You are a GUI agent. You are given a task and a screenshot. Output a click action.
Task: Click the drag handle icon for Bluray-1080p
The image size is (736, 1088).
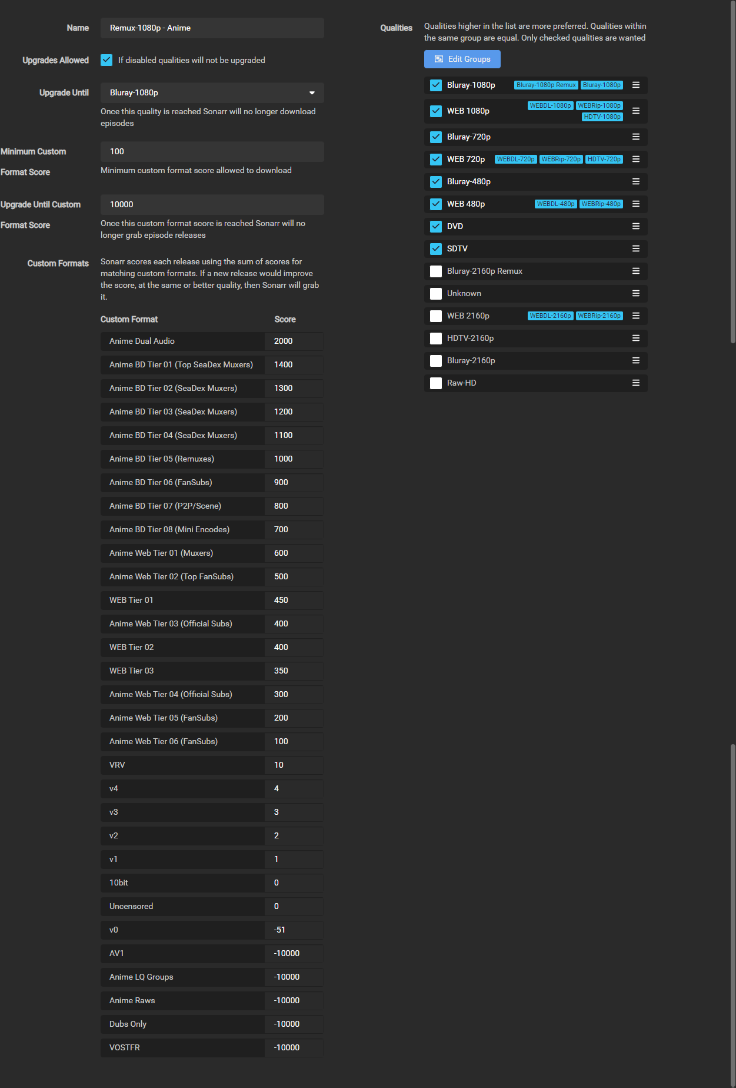635,85
